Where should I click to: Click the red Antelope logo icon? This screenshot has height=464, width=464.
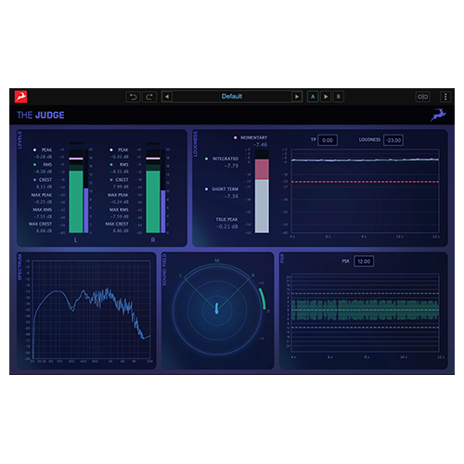pos(20,97)
